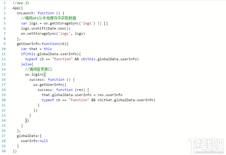Click the if(this.globalData.userInfo) condition

pyautogui.click(x=51, y=54)
